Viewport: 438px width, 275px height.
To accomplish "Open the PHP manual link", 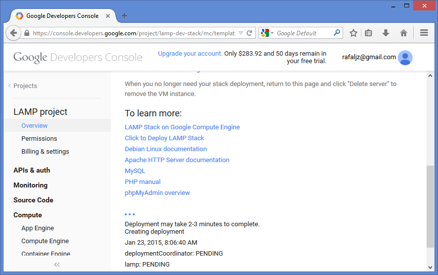I will point(143,182).
